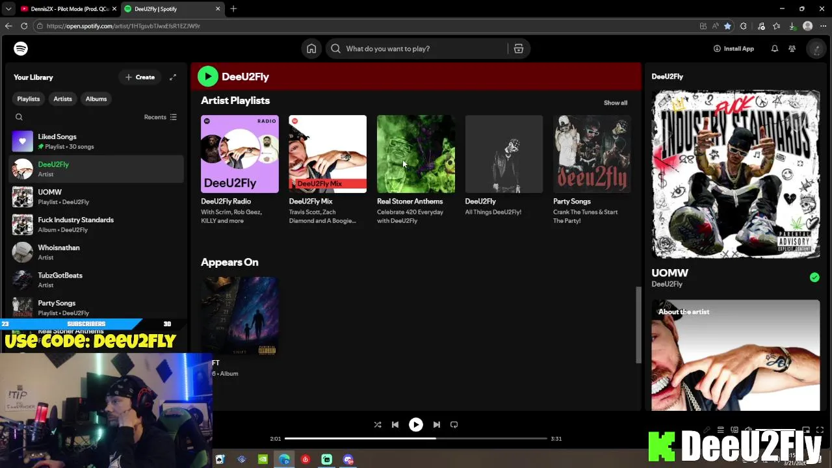Screen dimensions: 832x468
Task: Search in Your Library magnifier icon
Action: coord(19,117)
